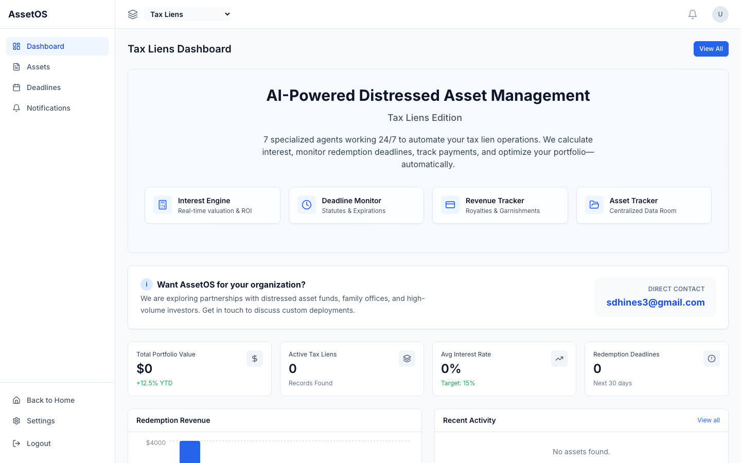Image resolution: width=741 pixels, height=463 pixels.
Task: Click the Recent Activity heading
Action: click(x=469, y=420)
